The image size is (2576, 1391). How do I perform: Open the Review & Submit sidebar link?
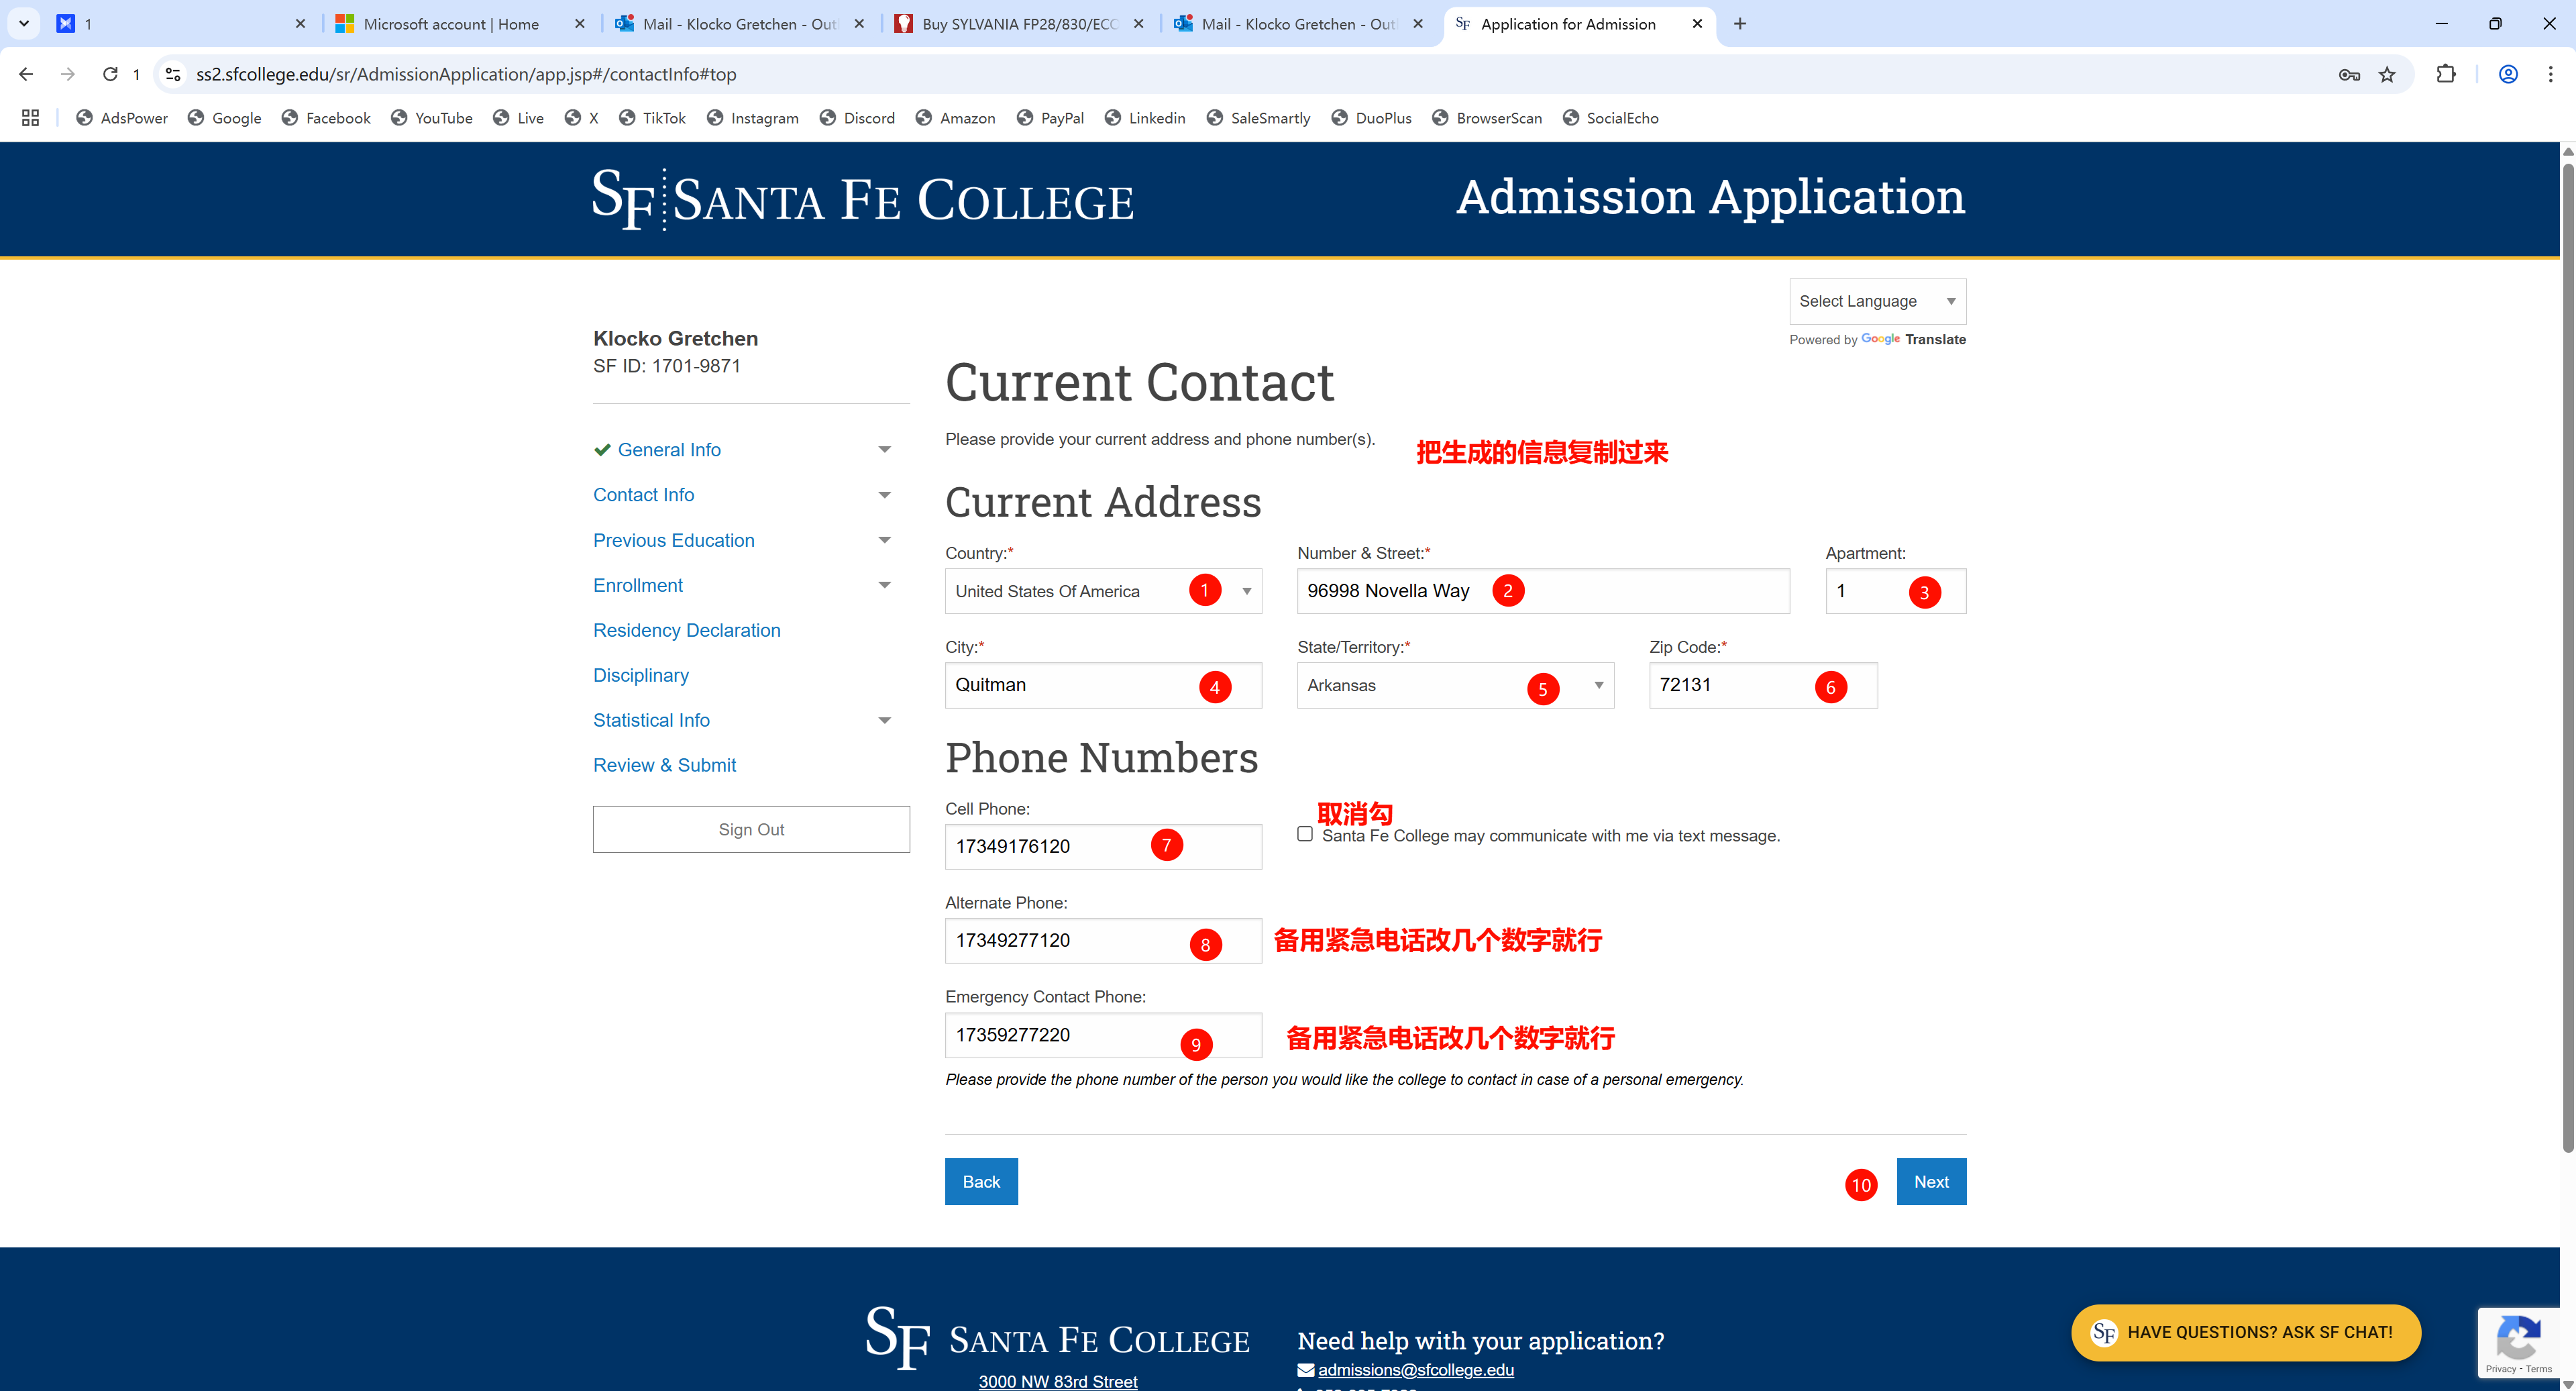coord(664,765)
